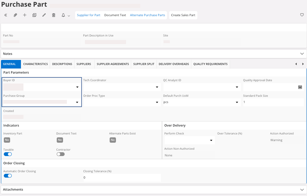Open the bell notifications menu
Screen dimensions: 307x196
(65, 15)
